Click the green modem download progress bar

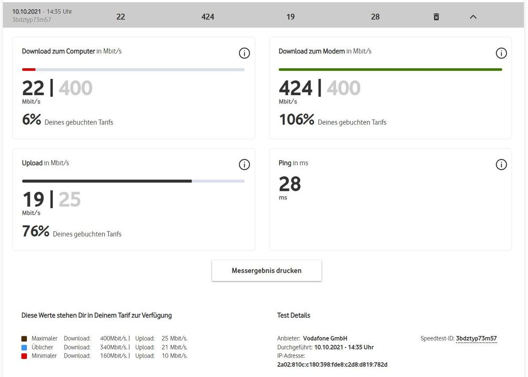pyautogui.click(x=390, y=69)
